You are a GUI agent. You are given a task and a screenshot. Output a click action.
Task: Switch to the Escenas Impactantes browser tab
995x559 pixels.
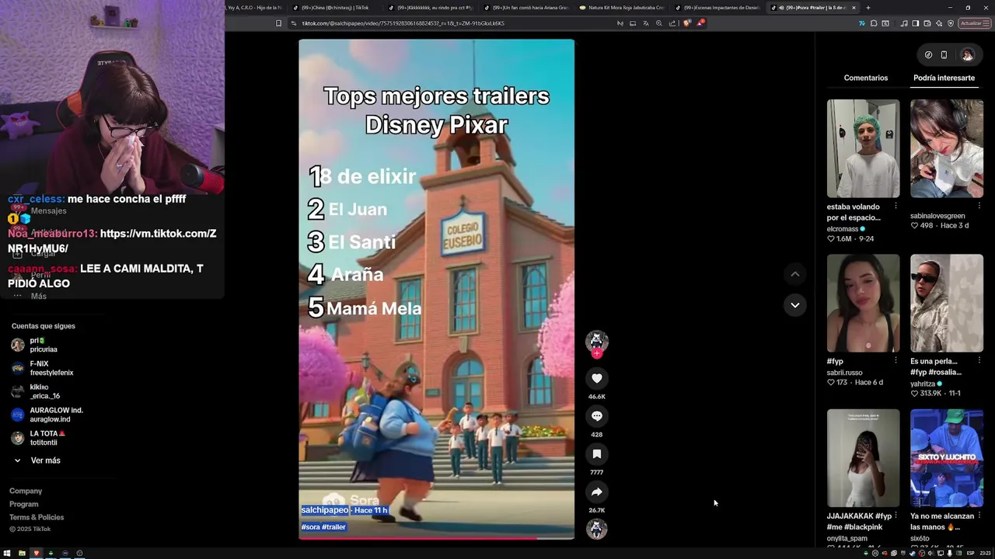717,8
